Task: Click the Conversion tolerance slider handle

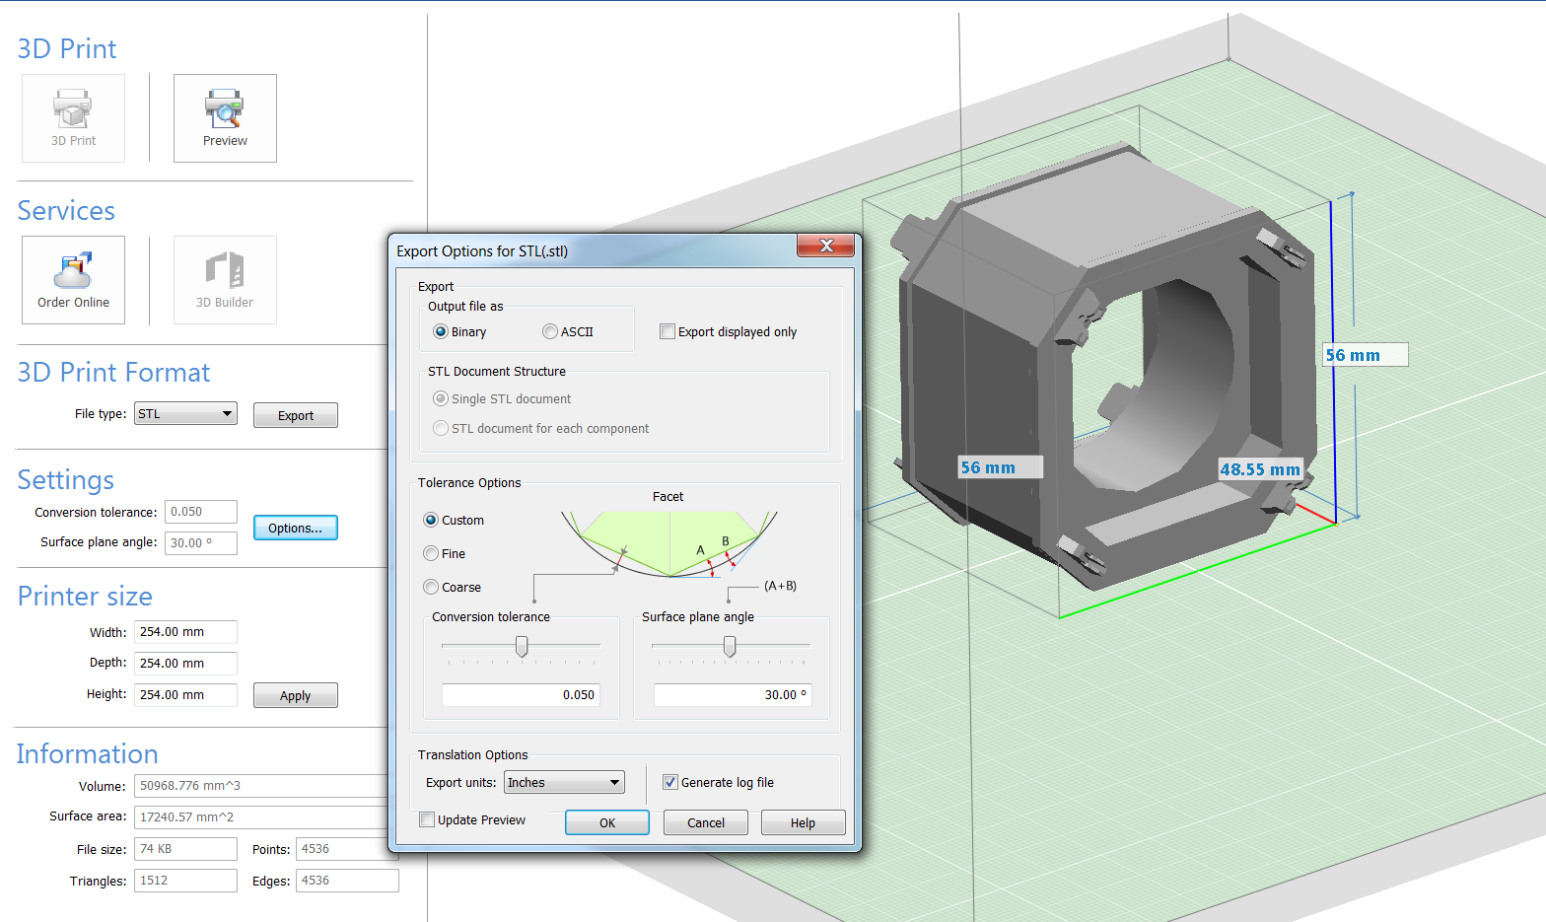Action: tap(522, 647)
